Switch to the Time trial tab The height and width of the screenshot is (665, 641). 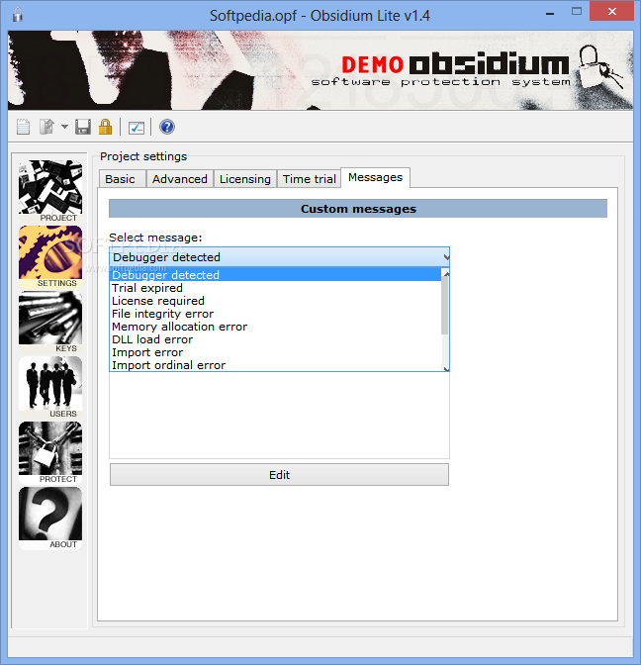tap(309, 179)
